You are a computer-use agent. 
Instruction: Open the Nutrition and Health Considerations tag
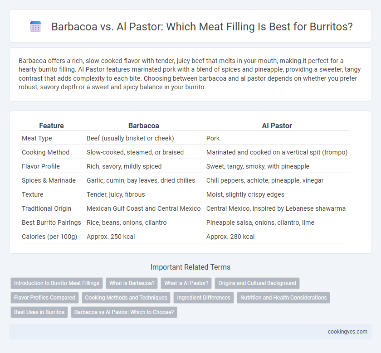283,298
